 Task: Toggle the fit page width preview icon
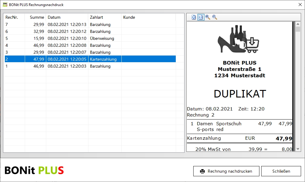(201, 17)
